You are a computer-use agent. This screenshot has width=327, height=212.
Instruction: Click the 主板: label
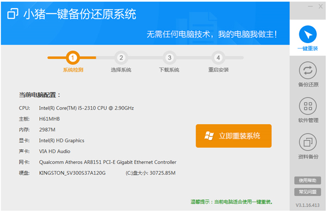click(x=24, y=119)
